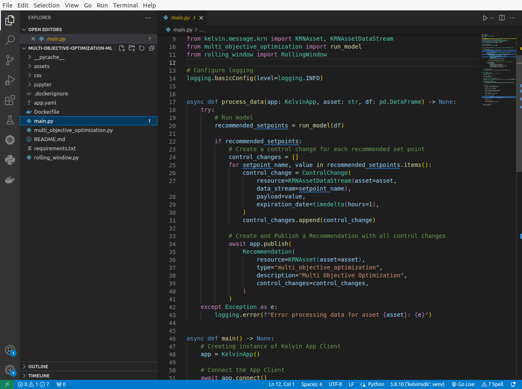This screenshot has width=522, height=389.
Task: Open the Docker view in activity bar
Action: tap(10, 180)
